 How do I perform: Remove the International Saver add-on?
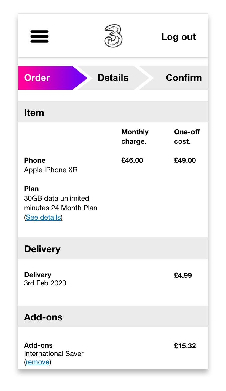coord(37,362)
